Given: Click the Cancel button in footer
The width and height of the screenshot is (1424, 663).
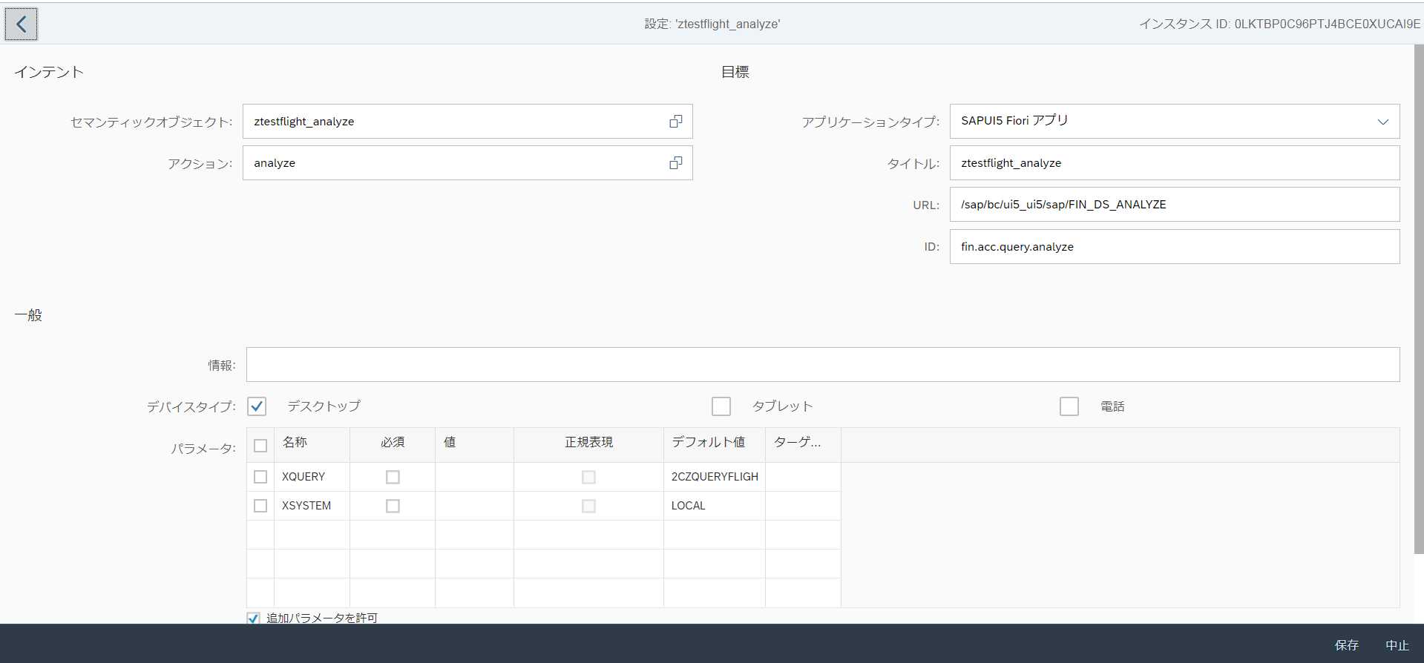Looking at the screenshot, I should click(x=1397, y=645).
